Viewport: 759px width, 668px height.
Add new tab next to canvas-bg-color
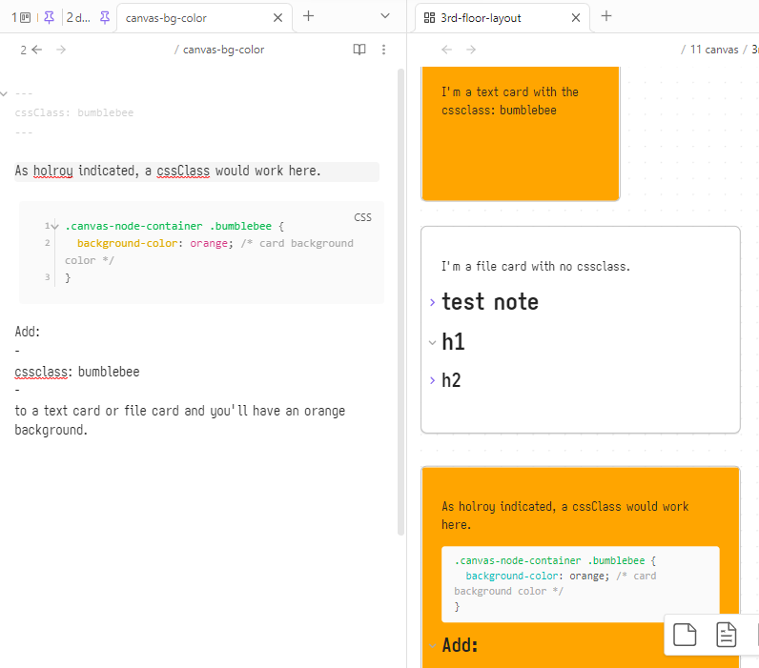point(308,16)
